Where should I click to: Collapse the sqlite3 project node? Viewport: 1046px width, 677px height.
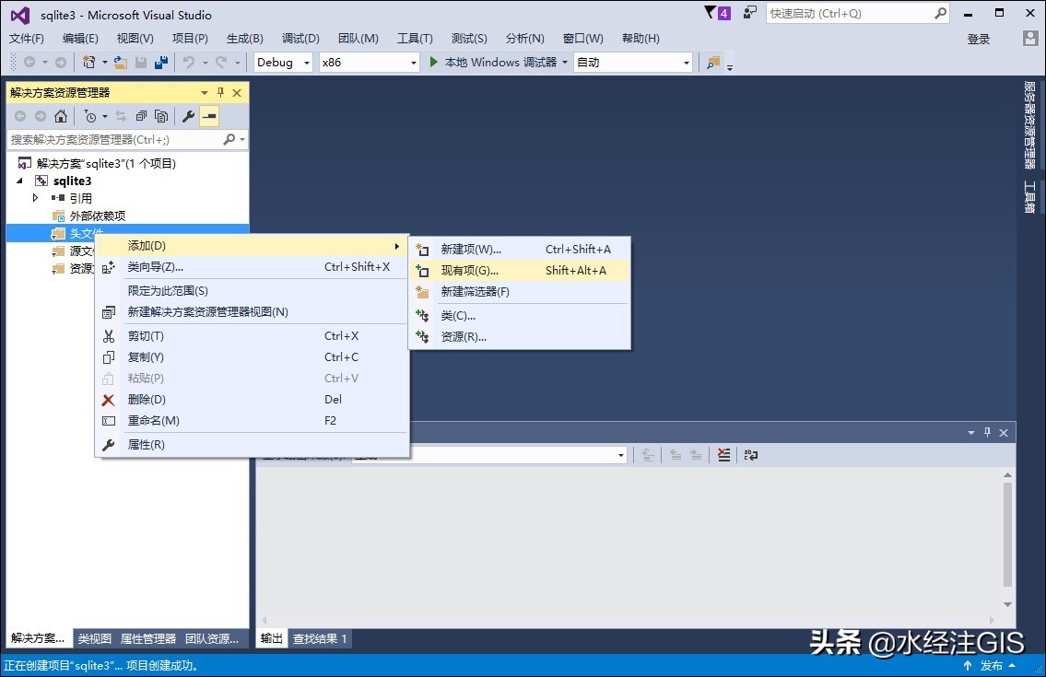pos(19,181)
